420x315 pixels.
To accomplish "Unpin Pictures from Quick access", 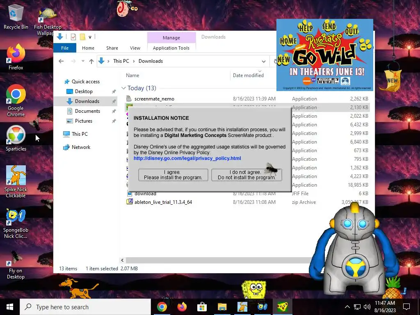I will [x=114, y=121].
